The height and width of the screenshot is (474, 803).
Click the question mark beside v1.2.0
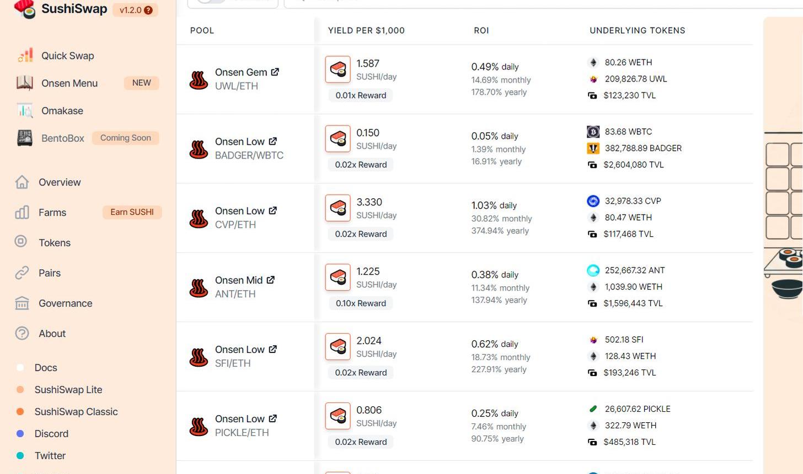[148, 10]
